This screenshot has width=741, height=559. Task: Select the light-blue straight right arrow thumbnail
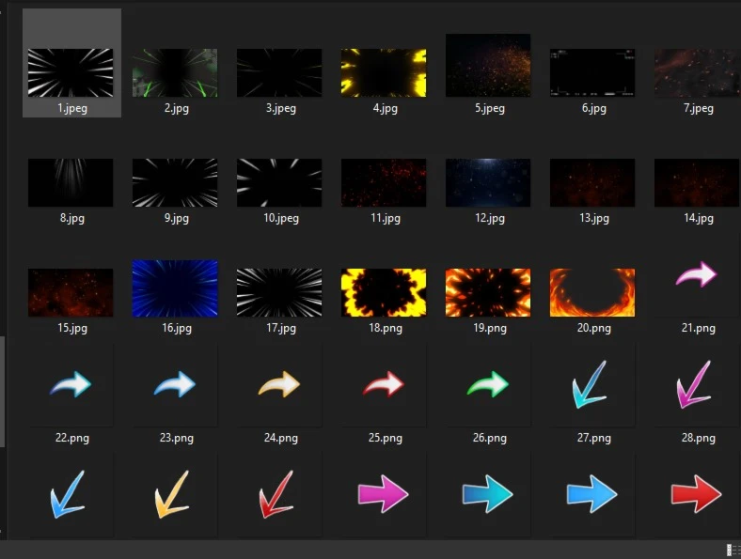[592, 494]
